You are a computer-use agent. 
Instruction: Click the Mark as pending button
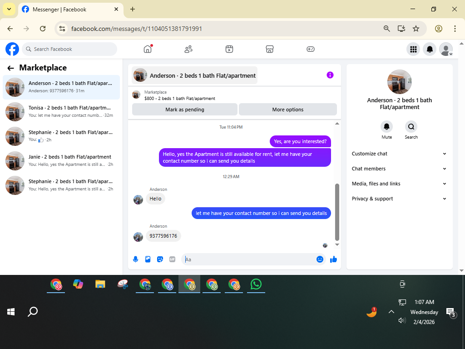click(x=185, y=110)
